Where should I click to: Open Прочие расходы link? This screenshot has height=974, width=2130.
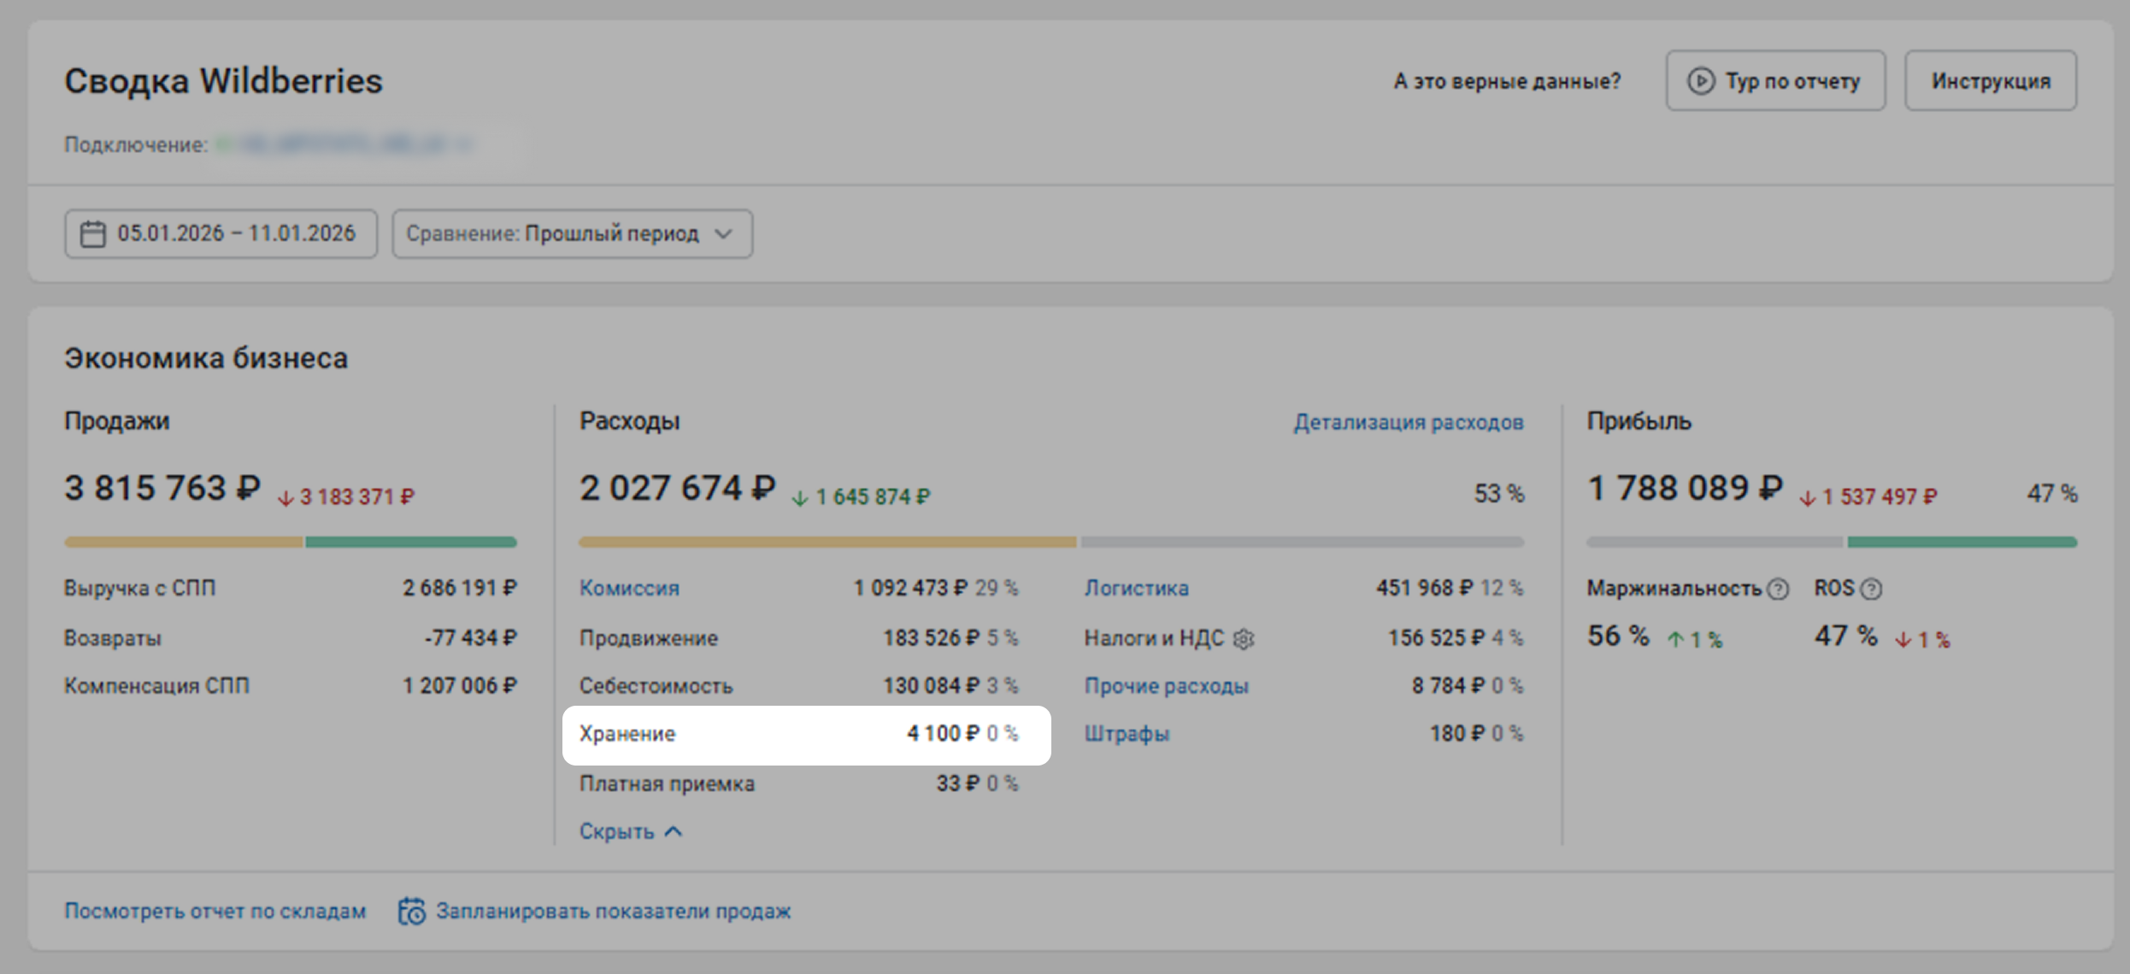pyautogui.click(x=1166, y=685)
